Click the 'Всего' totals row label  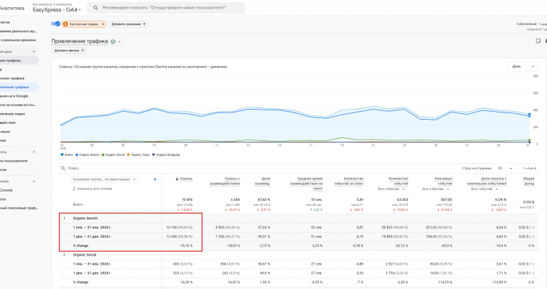[78, 204]
